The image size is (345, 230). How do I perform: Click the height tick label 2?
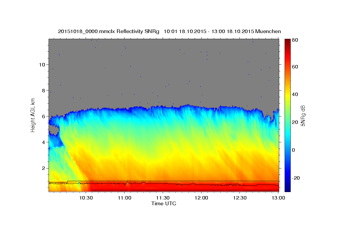tap(43, 168)
